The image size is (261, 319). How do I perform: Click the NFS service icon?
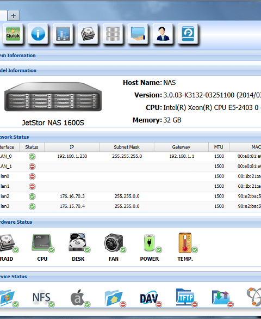coord(43,298)
